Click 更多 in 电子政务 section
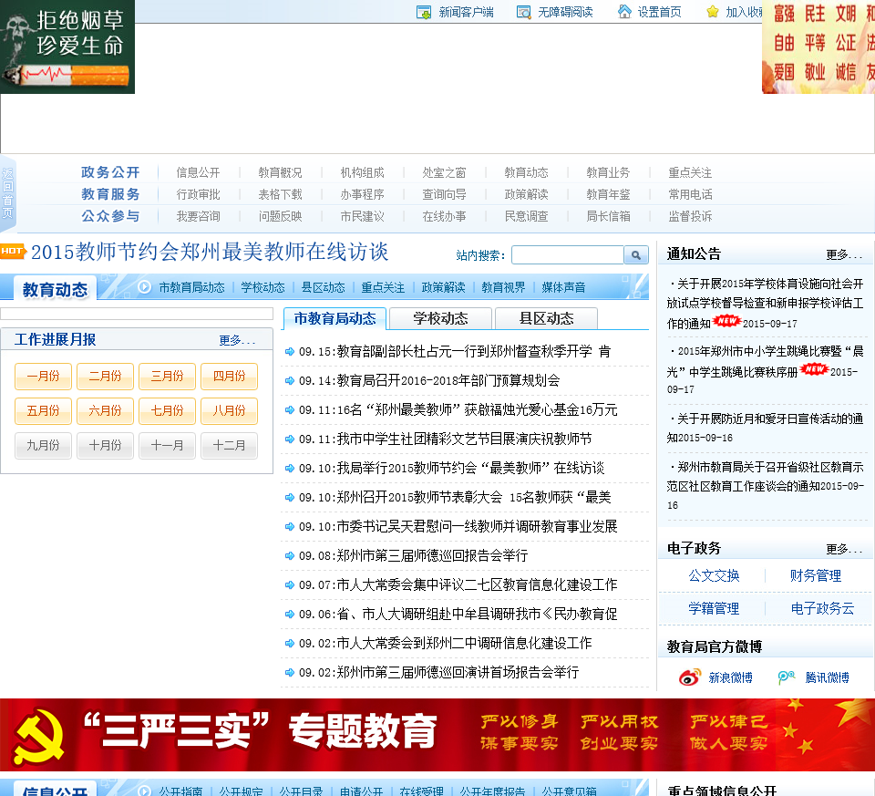The image size is (875, 796). coord(844,549)
